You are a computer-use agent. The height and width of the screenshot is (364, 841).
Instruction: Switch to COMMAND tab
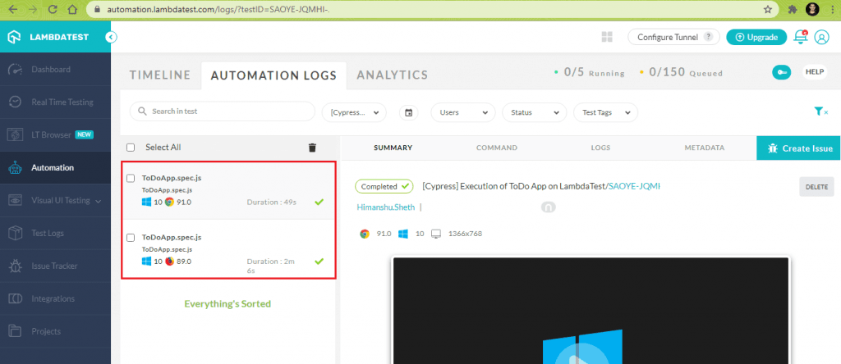497,148
